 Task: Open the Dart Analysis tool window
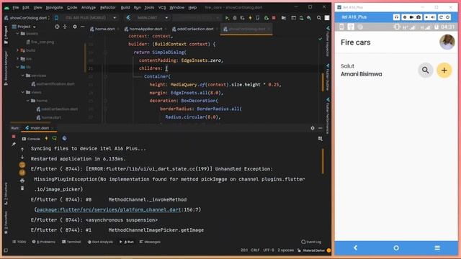coord(100,242)
